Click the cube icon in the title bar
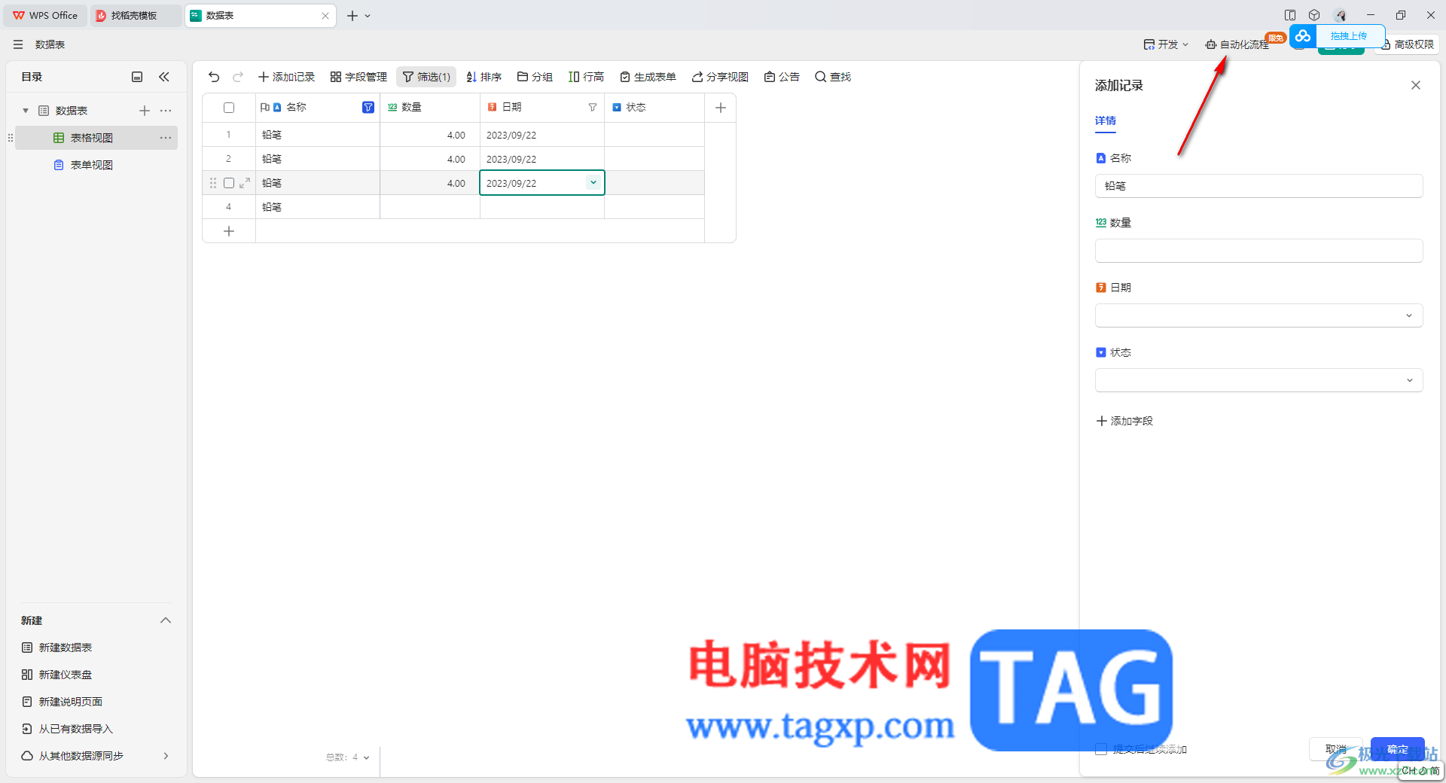This screenshot has height=783, width=1446. (x=1314, y=15)
